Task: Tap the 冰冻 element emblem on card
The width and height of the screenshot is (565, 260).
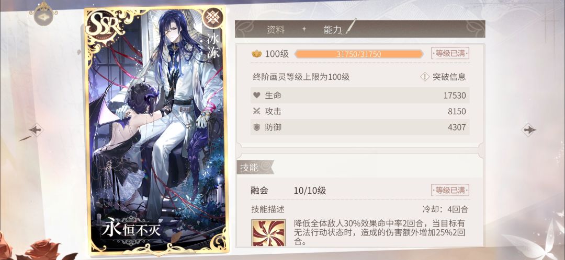Action: coord(212,18)
